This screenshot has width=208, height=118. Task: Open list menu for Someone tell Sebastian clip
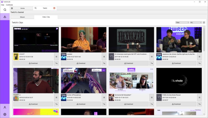[152, 98]
